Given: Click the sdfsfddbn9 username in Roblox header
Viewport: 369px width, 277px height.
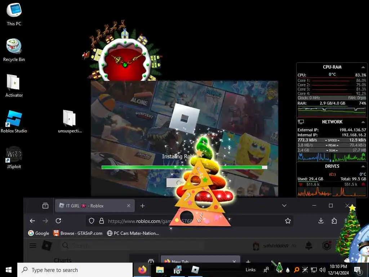Looking at the screenshot, I should point(275,246).
